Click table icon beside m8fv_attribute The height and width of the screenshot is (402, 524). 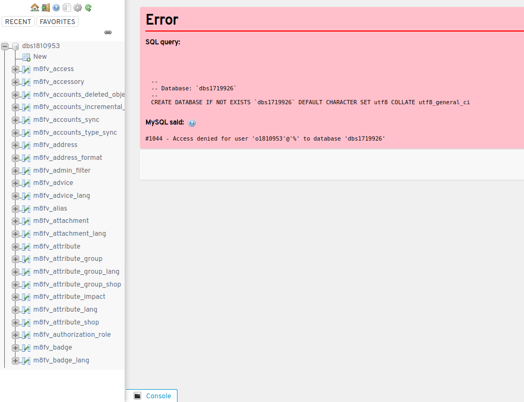26,246
